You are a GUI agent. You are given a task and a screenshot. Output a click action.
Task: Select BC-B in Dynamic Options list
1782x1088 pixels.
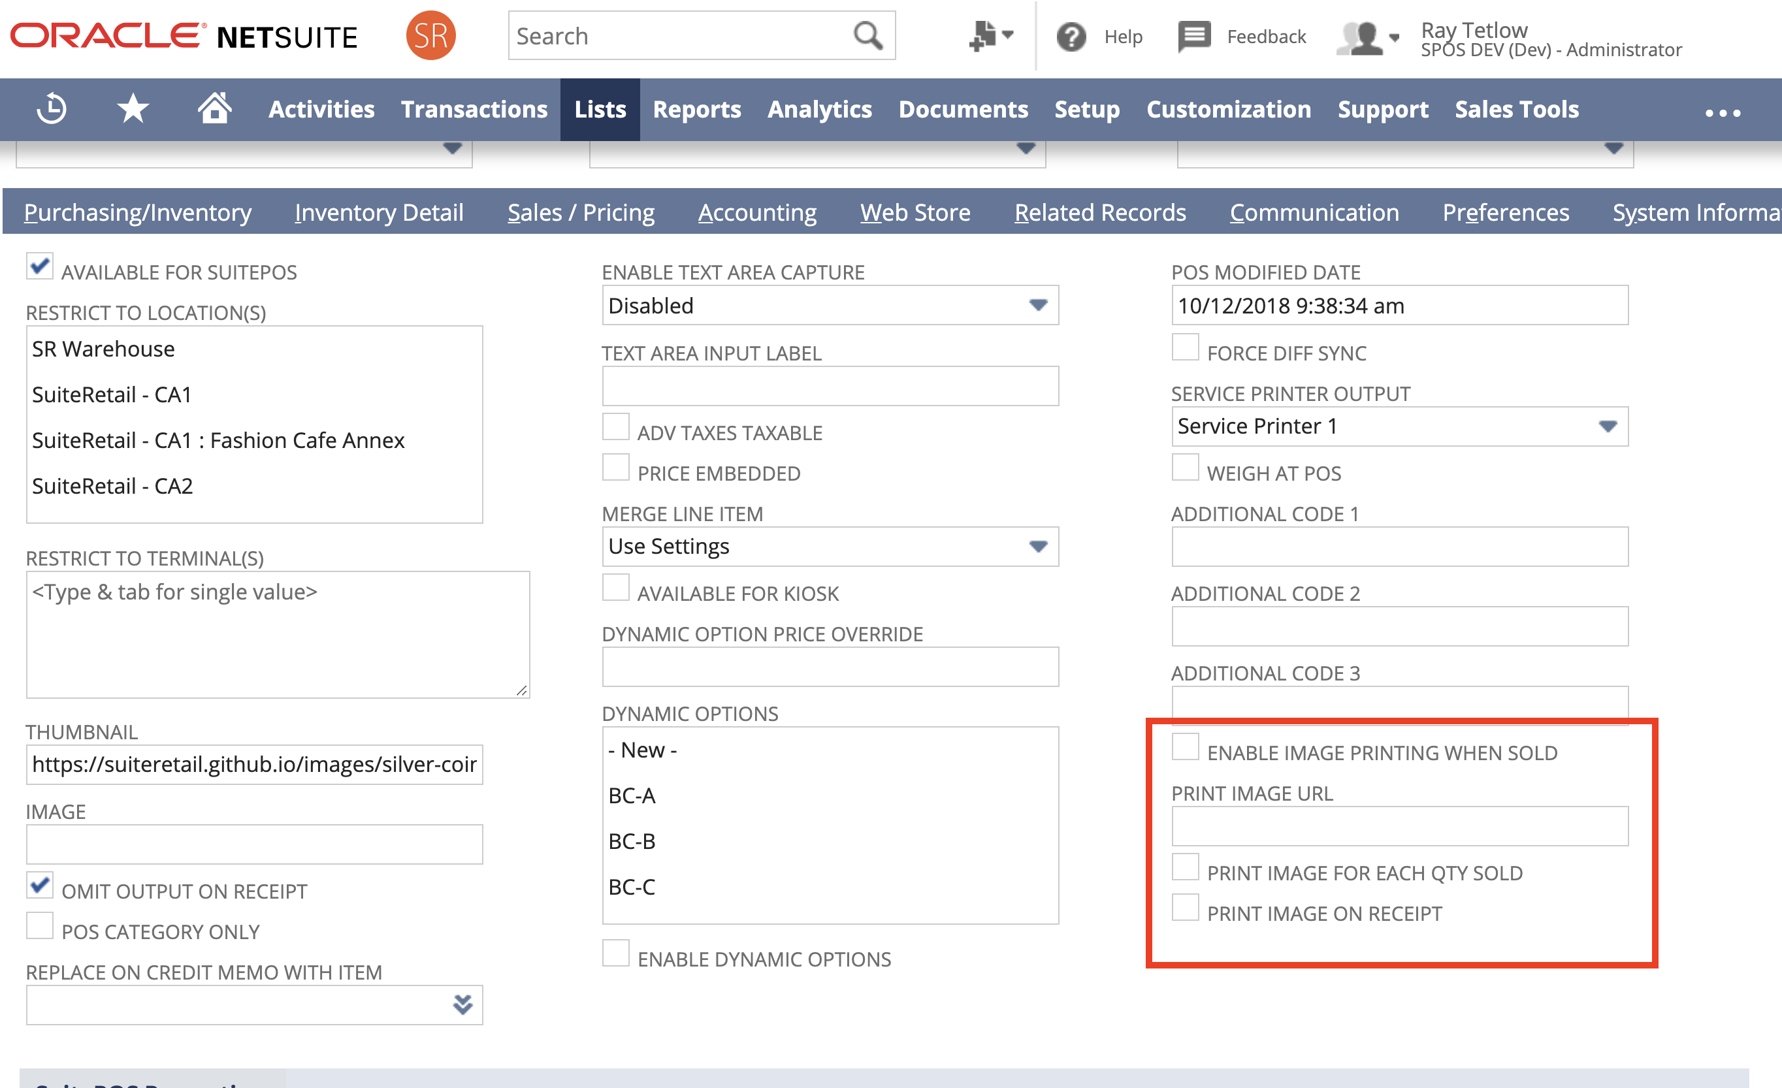click(x=632, y=842)
